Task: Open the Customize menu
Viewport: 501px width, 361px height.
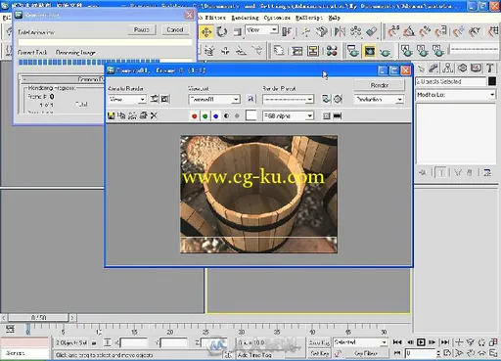Action: coord(277,18)
